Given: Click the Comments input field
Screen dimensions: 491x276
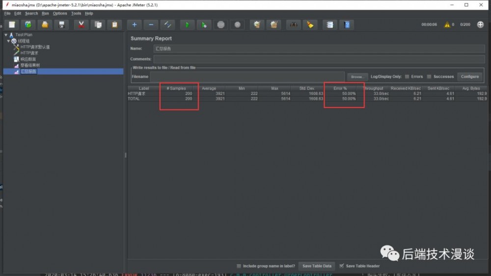Looking at the screenshot, I should click(x=319, y=59).
